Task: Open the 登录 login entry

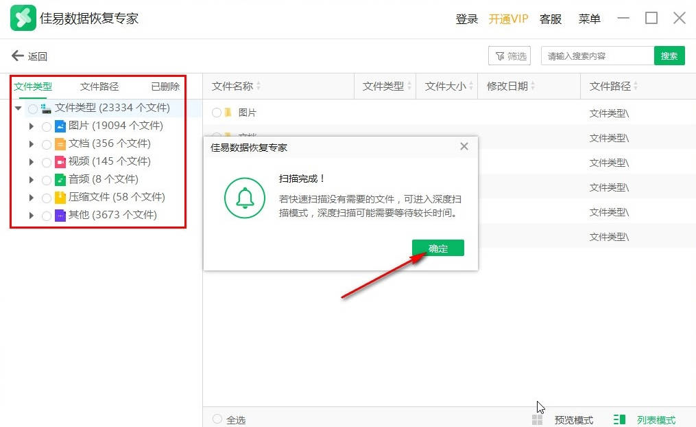Action: pyautogui.click(x=467, y=19)
